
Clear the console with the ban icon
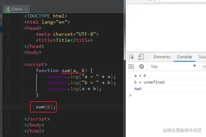click(x=142, y=67)
